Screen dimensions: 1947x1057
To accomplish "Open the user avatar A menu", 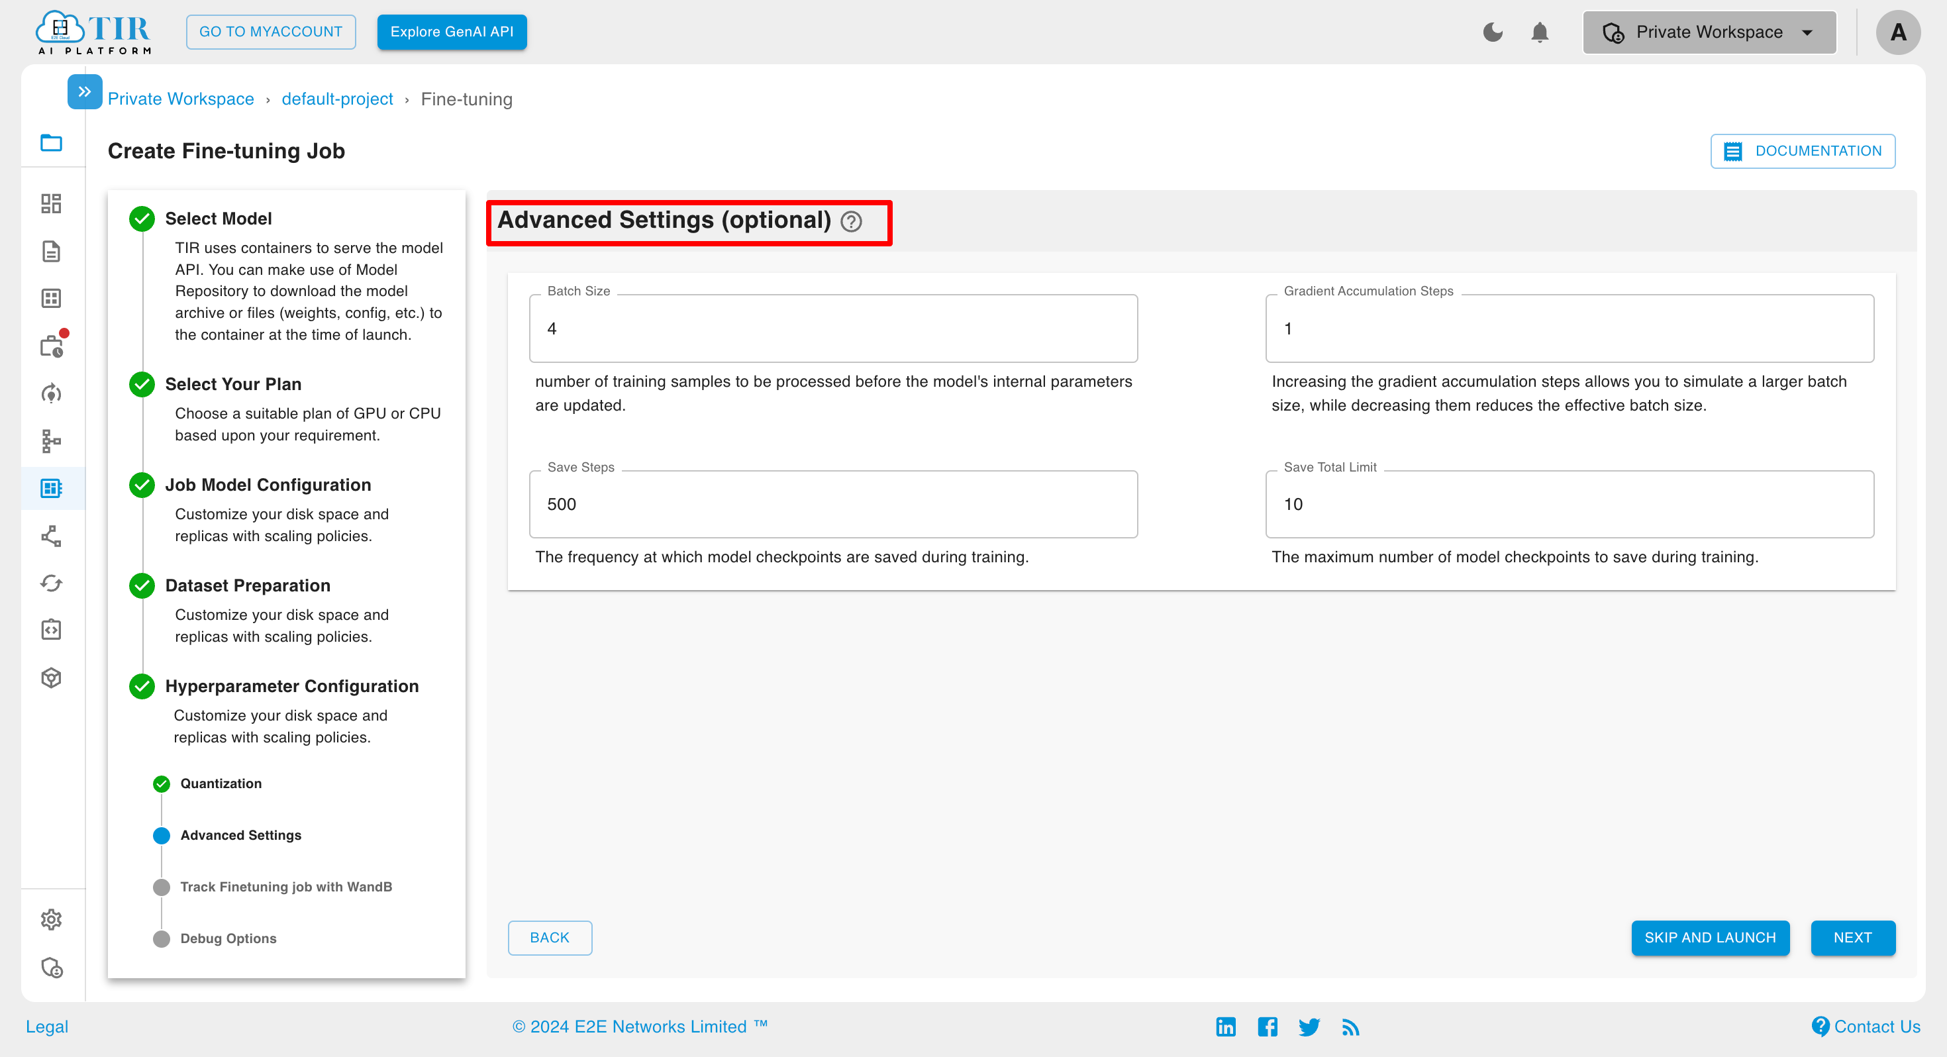I will (1898, 32).
